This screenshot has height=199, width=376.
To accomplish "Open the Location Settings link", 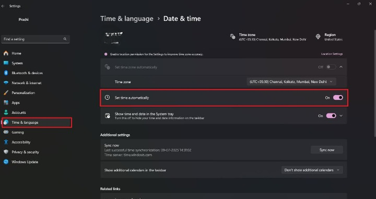I will [332, 54].
